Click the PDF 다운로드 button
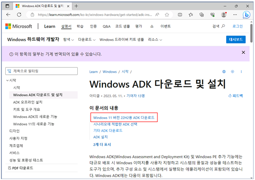This screenshot has height=180, width=255. tap(21, 168)
